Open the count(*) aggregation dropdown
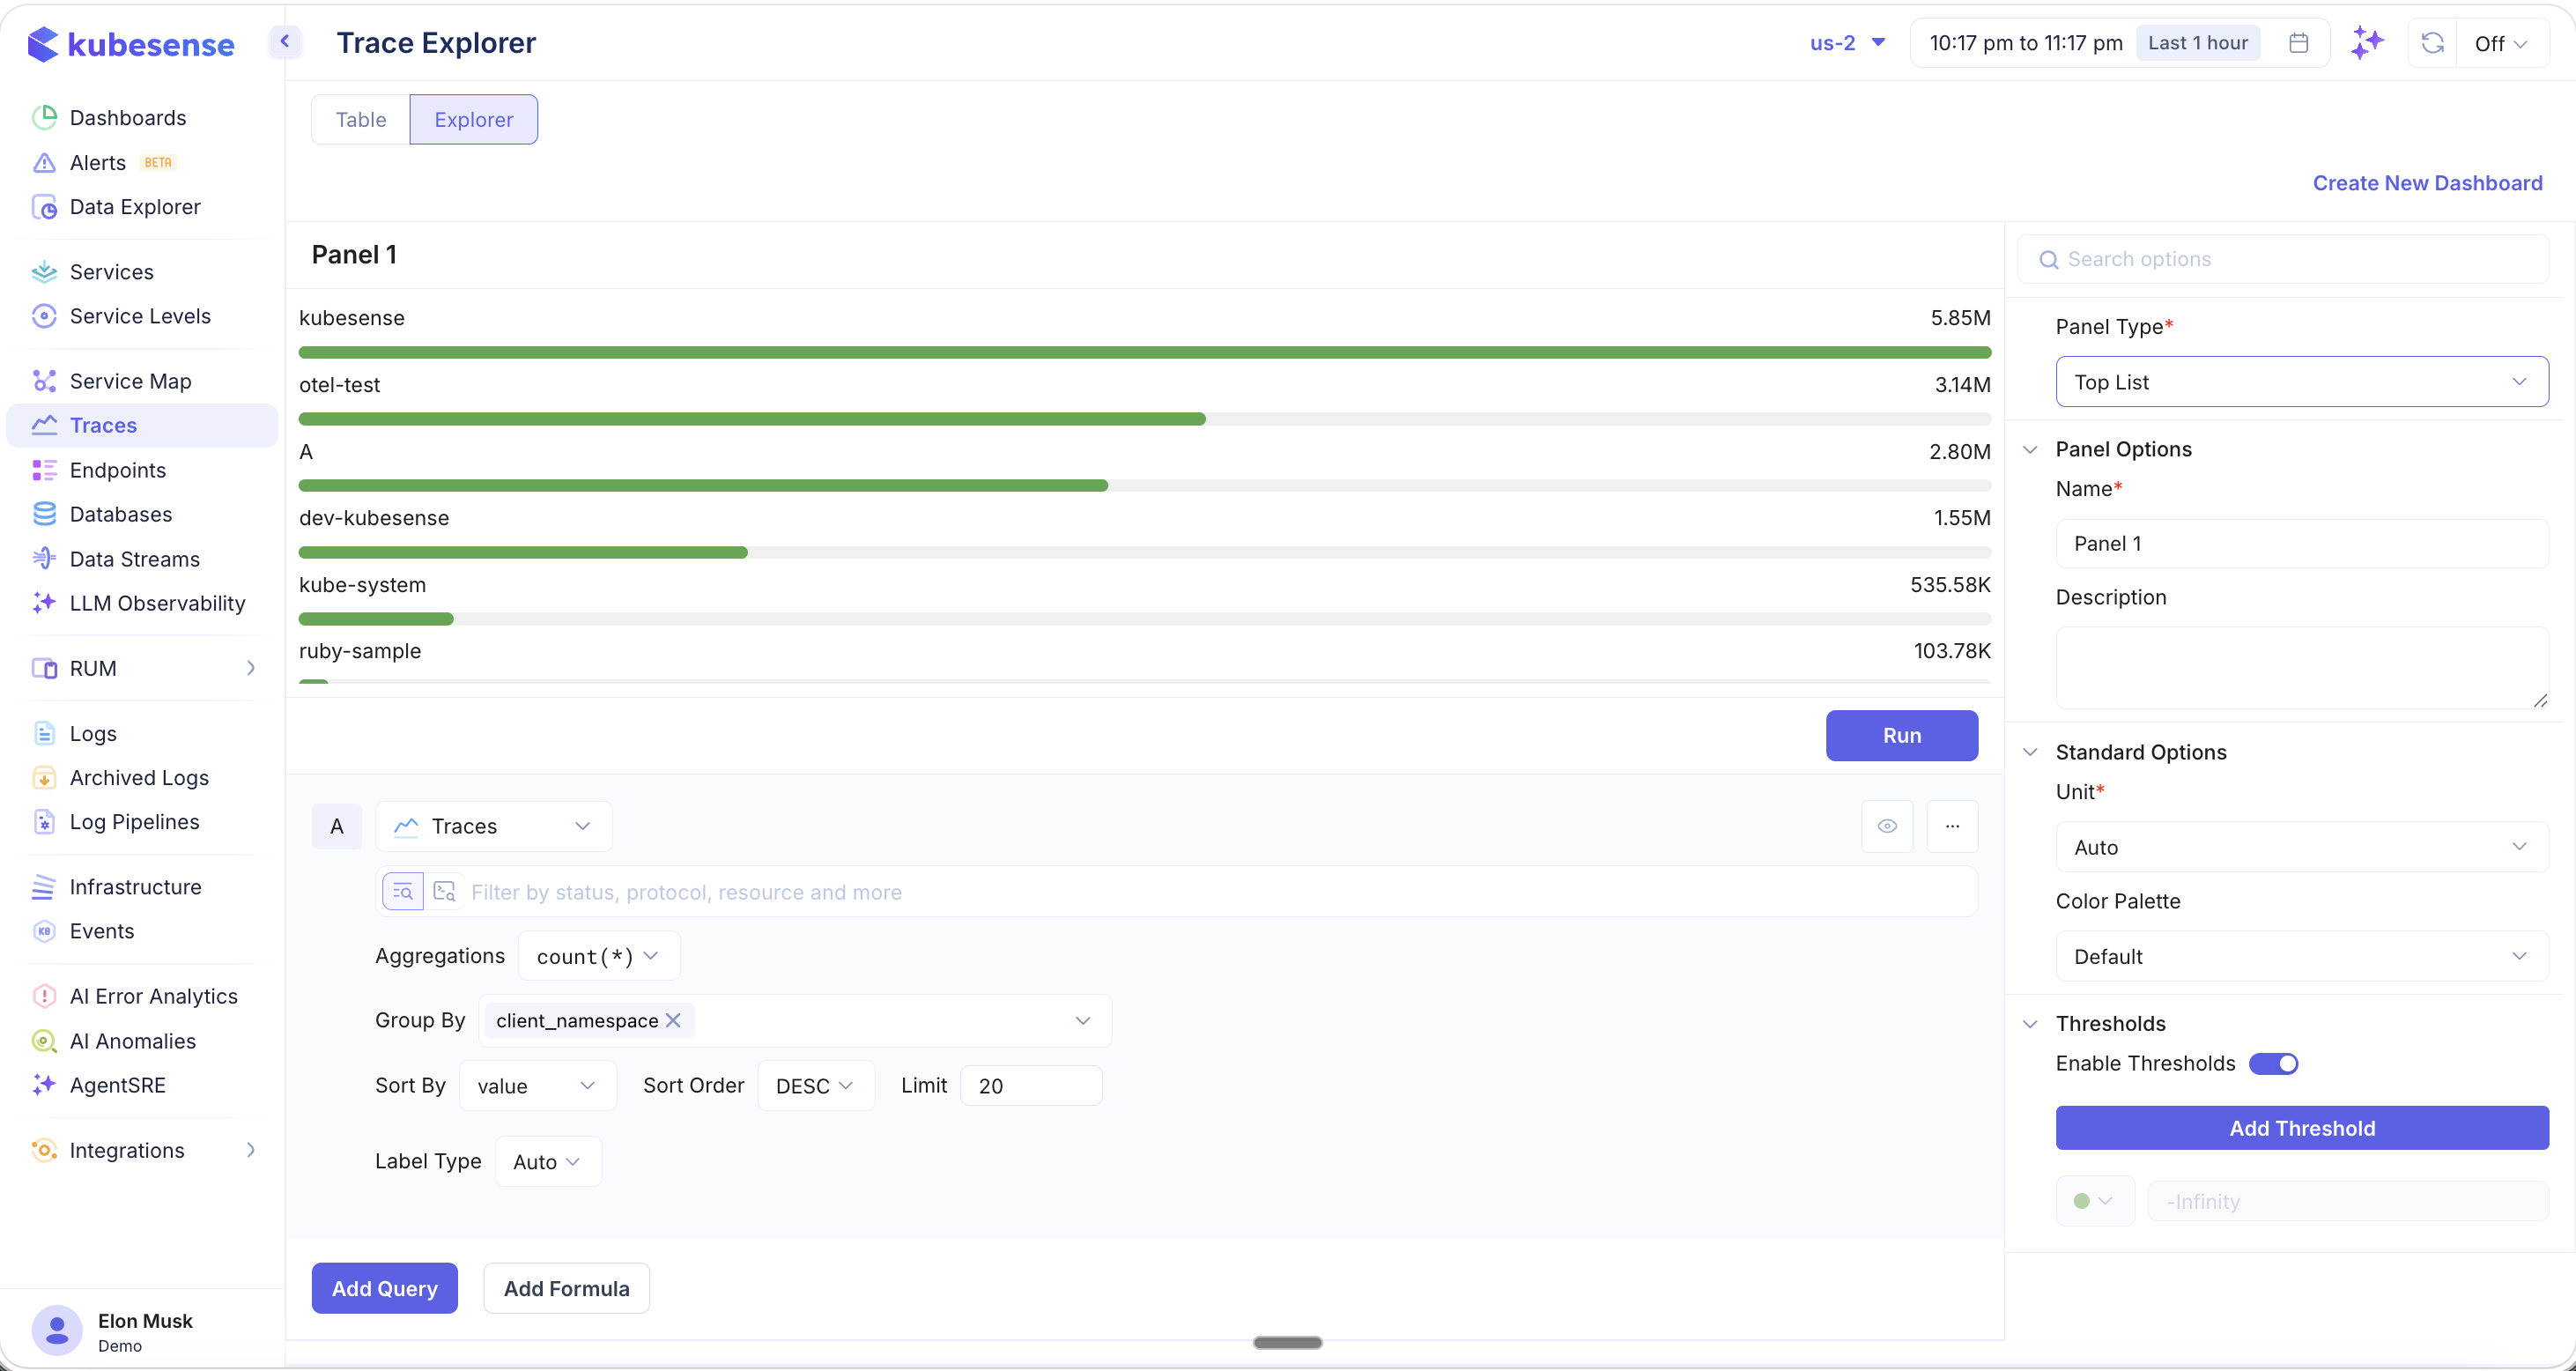2576x1371 pixels. click(597, 955)
